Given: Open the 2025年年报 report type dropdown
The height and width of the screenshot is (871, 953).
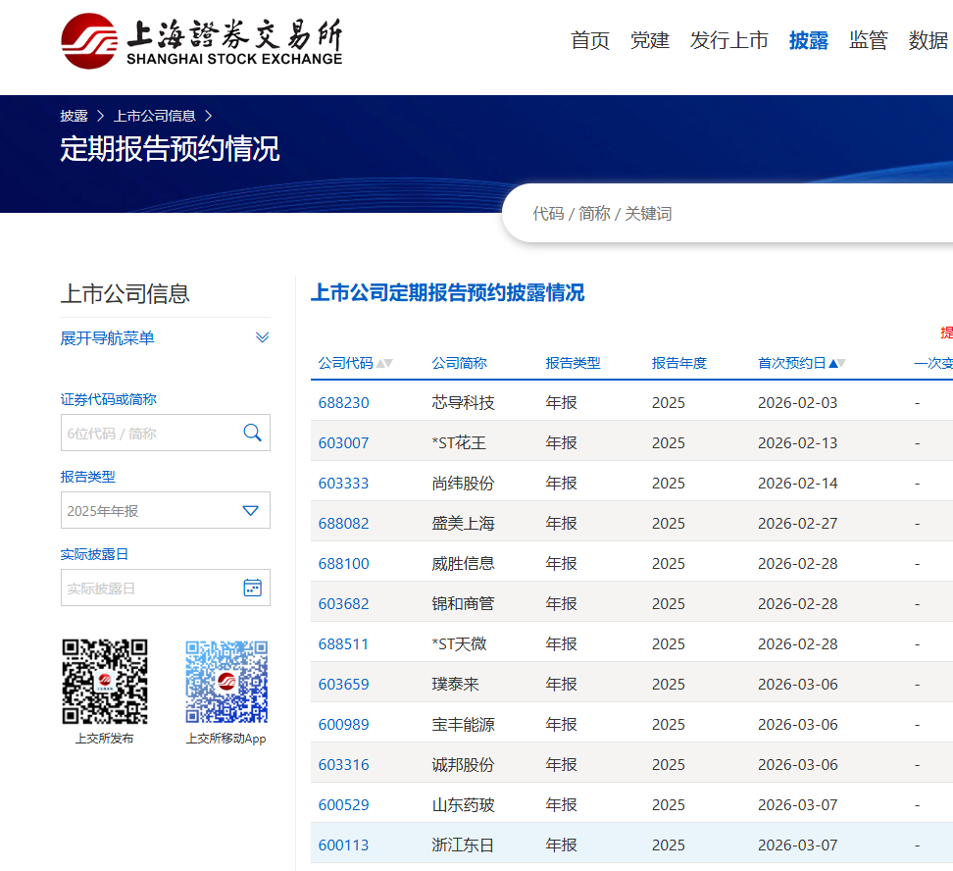Looking at the screenshot, I should click(165, 510).
